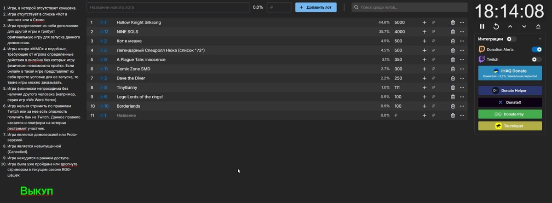Screen dimensions: 552x203
Task: Focus the new lot ruble amount field
Action: pos(279,7)
